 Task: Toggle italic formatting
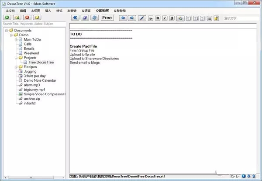tap(165, 18)
